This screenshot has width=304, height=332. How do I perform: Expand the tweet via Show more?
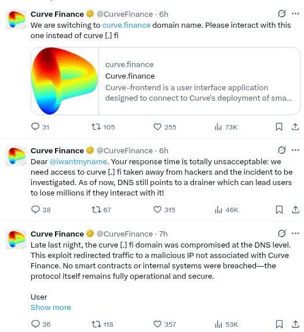tap(51, 307)
